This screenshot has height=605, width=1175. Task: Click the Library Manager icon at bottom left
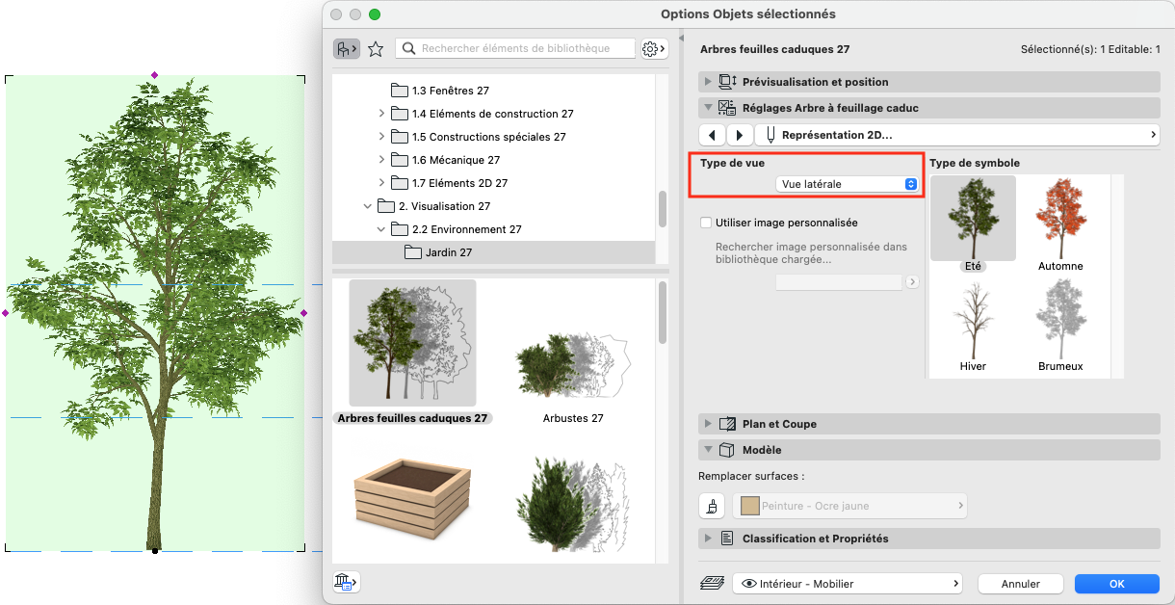tap(345, 582)
